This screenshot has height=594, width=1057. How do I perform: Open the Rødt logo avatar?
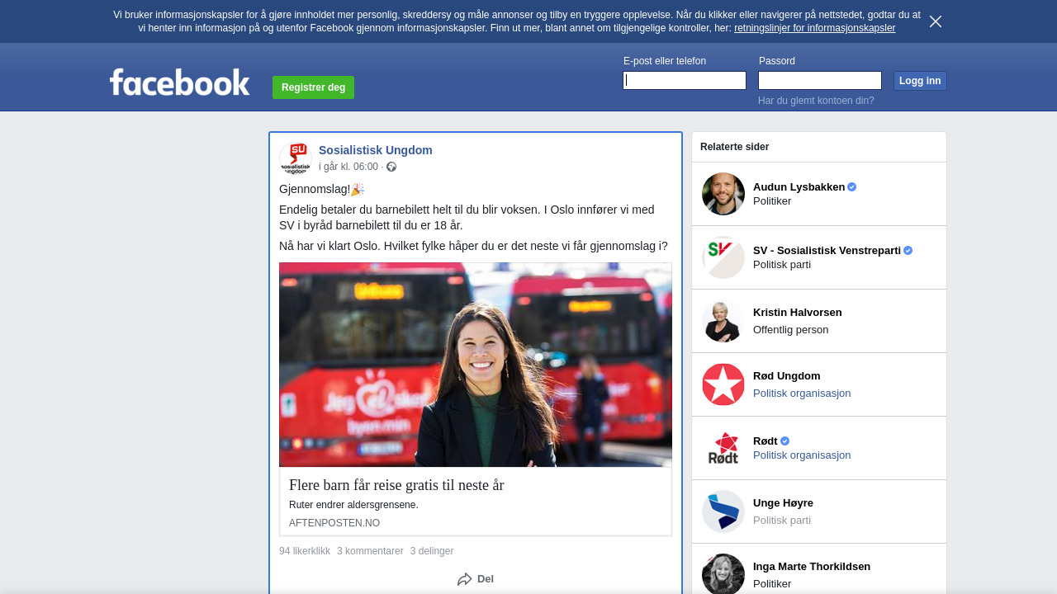pyautogui.click(x=723, y=448)
